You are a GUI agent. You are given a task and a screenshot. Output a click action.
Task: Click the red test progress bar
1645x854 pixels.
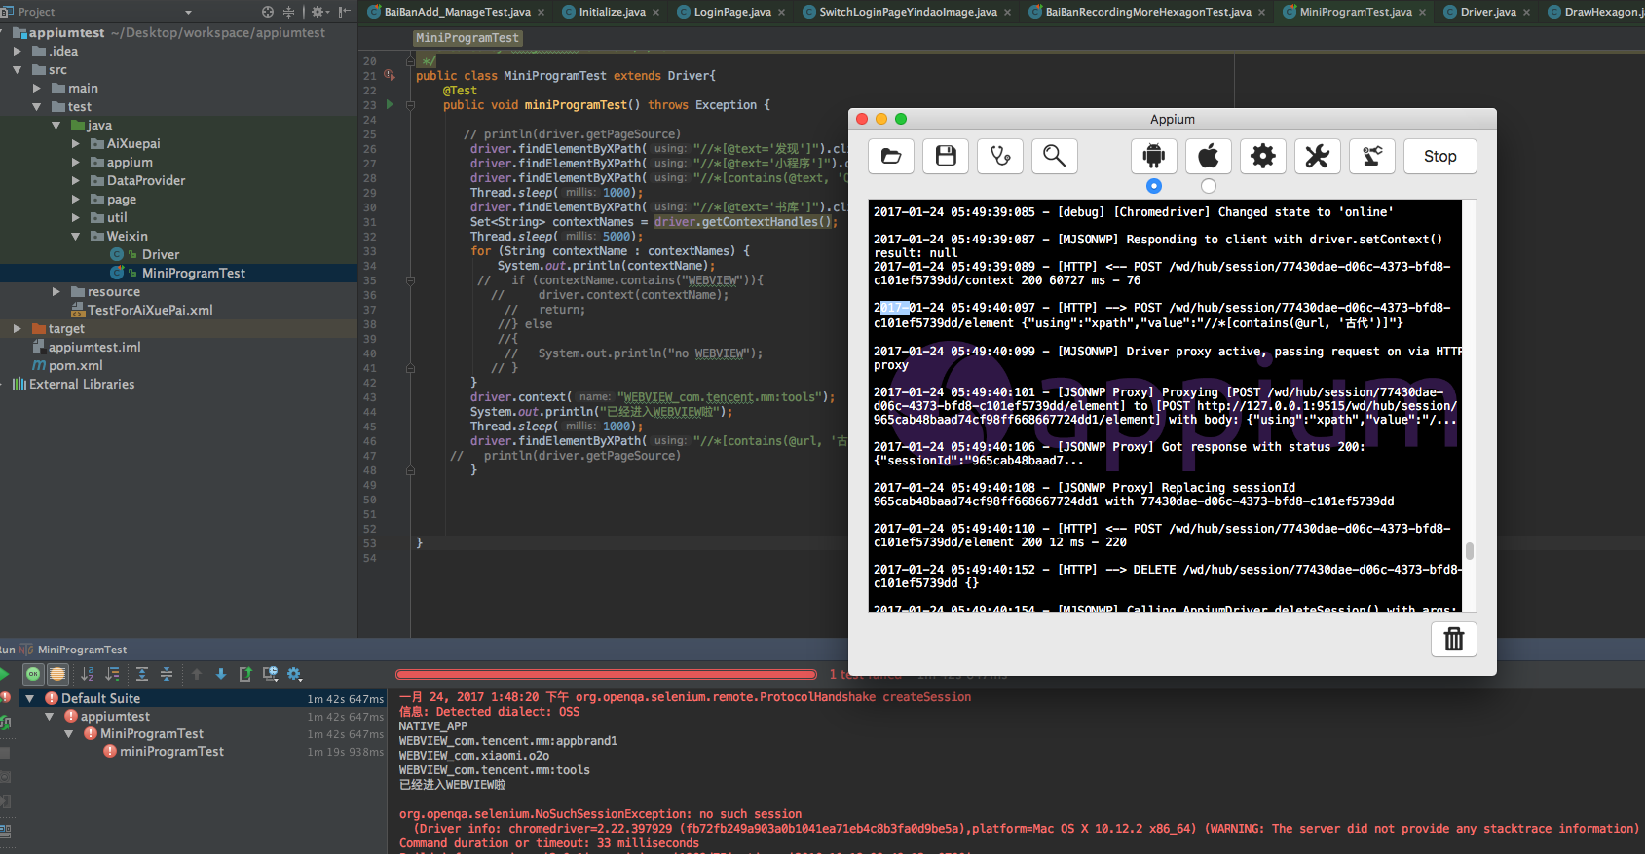point(606,674)
